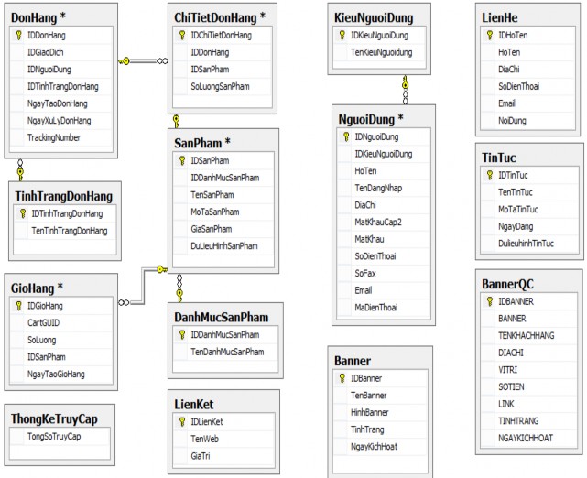The image size is (587, 478).
Task: Select the key icon next to IDDanhMucSanPham
Action: point(181,334)
